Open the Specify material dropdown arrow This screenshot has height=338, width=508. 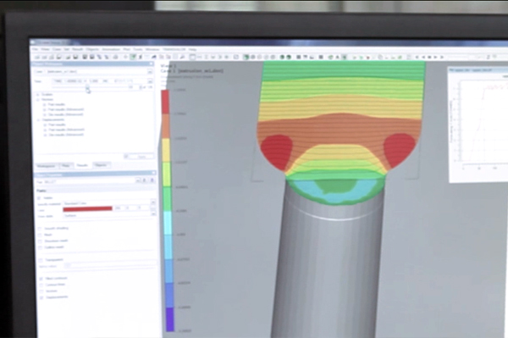click(x=153, y=203)
